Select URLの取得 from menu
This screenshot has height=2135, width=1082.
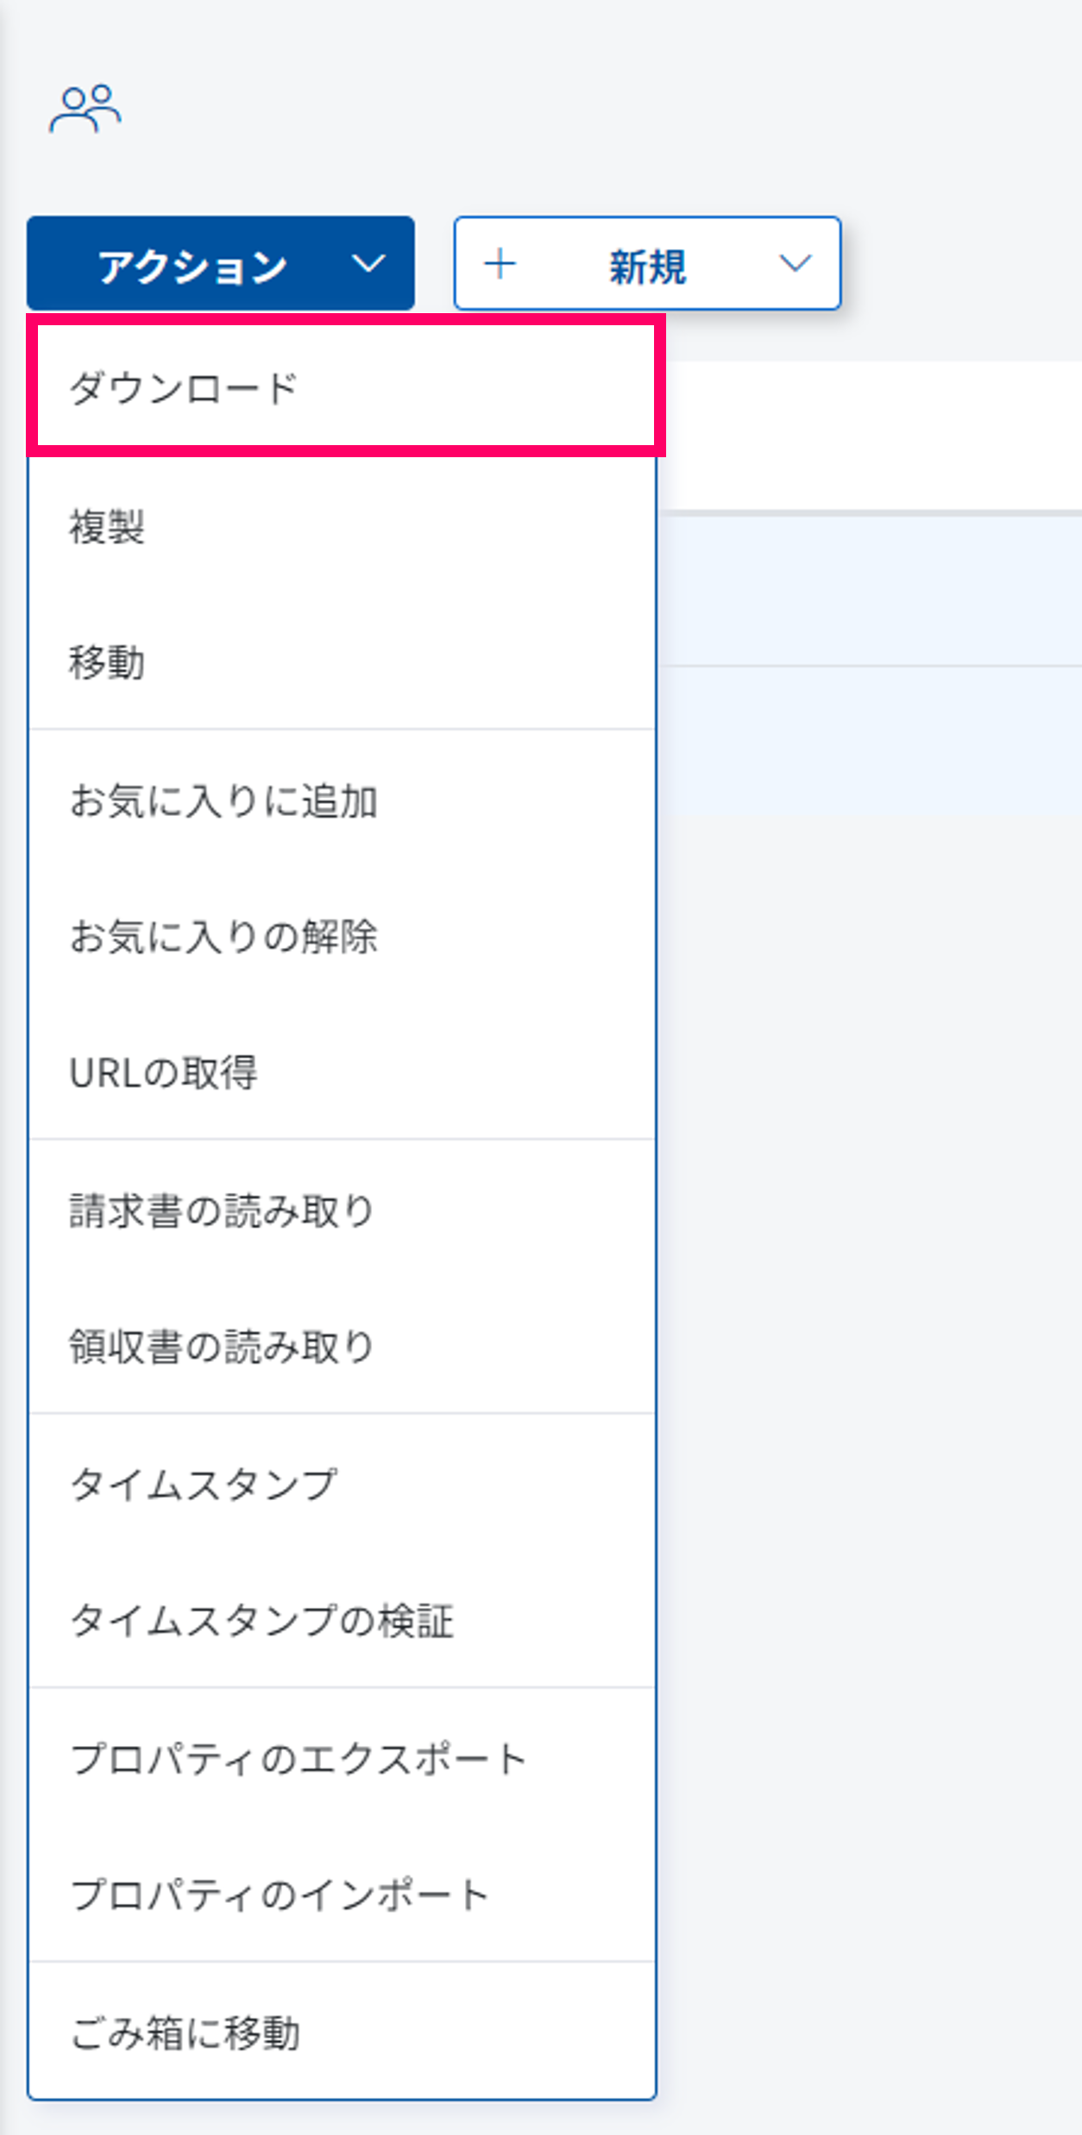163,1073
